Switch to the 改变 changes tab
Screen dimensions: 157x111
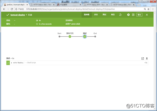[x=96, y=15]
